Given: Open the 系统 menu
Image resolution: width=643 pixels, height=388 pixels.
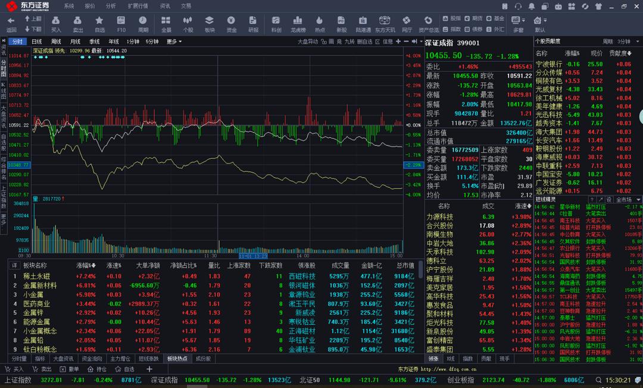Looking at the screenshot, I should (x=69, y=6).
